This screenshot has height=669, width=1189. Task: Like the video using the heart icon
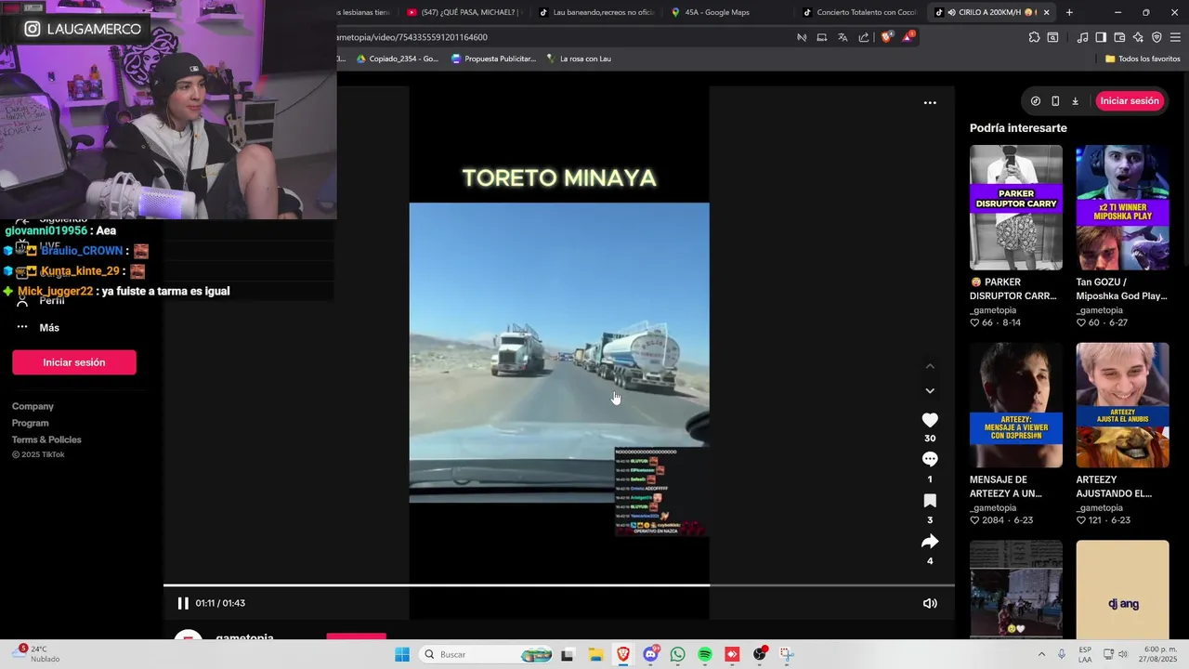coord(930,420)
